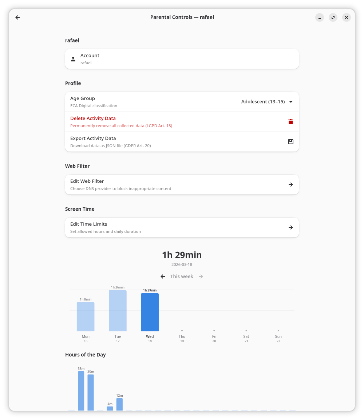The height and width of the screenshot is (420, 364).
Task: Click the Wednesday 1h 29min bar
Action: (x=150, y=312)
